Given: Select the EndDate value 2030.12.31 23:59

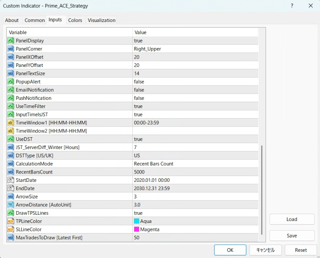Looking at the screenshot, I should tap(195, 188).
